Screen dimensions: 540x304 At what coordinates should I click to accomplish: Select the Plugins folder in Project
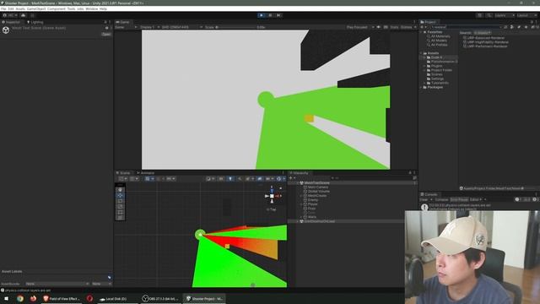(436, 66)
